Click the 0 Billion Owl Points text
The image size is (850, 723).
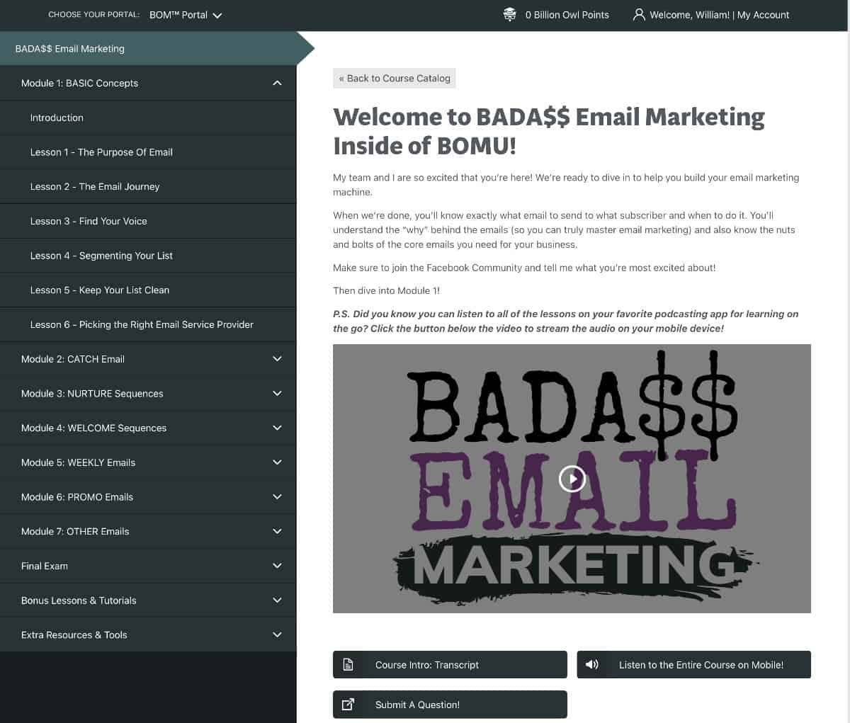[x=567, y=15]
